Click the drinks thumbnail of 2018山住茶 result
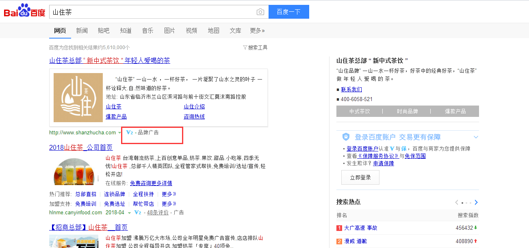 [x=74, y=171]
